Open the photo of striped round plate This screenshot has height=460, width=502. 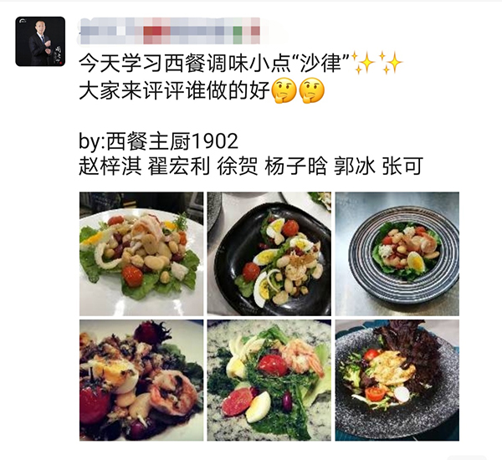[397, 254]
